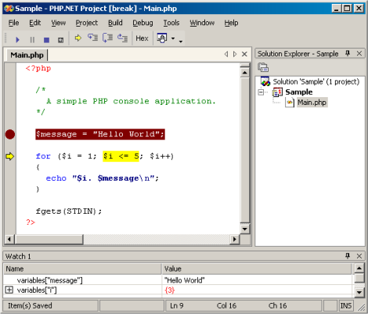Click the editor tab scroll-right arrow
This screenshot has width=368, height=314.
235,54
